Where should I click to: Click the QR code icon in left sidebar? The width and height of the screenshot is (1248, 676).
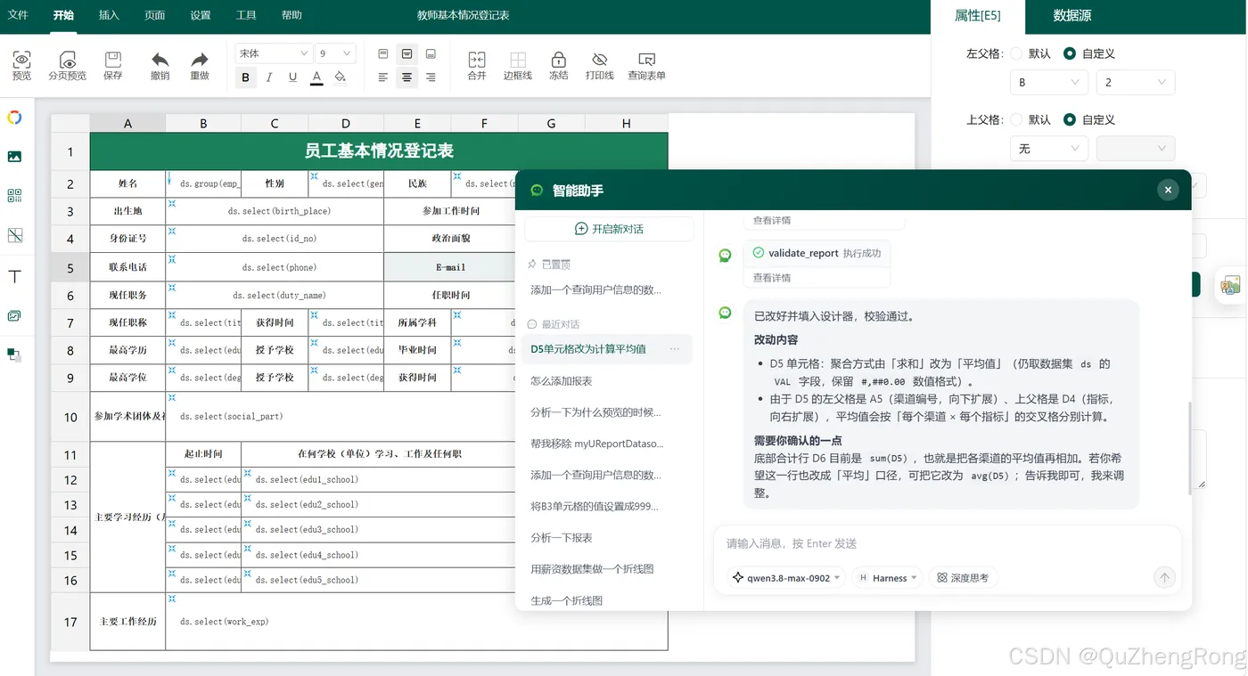[14, 196]
